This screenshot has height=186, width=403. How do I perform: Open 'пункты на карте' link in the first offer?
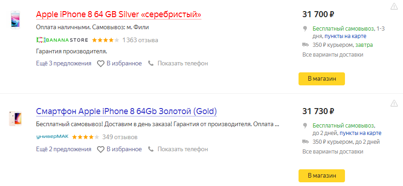tap(345, 36)
